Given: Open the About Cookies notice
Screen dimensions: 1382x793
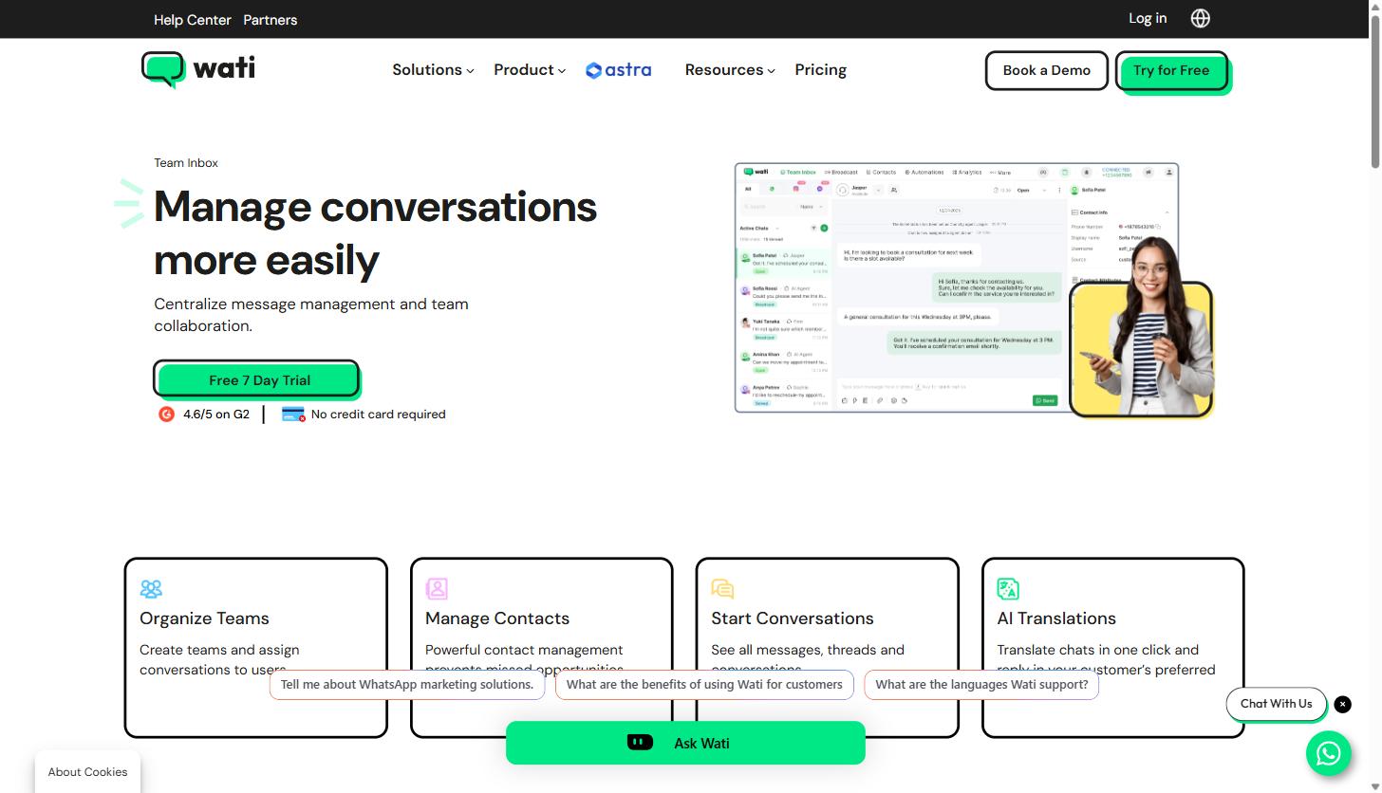Looking at the screenshot, I should coord(87,772).
